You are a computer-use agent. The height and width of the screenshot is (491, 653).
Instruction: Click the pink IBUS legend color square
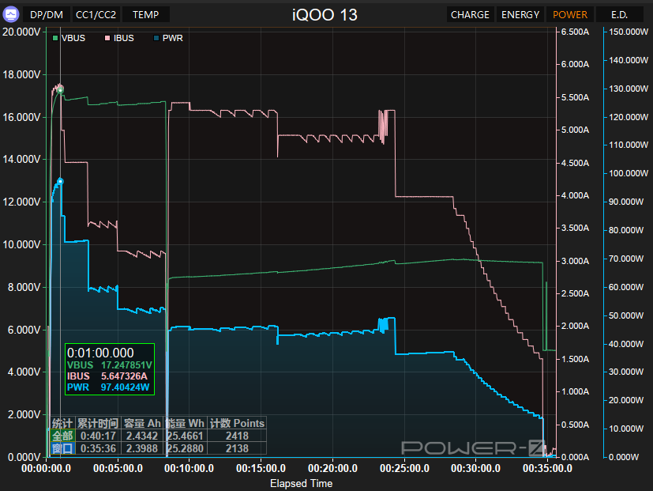coord(107,38)
